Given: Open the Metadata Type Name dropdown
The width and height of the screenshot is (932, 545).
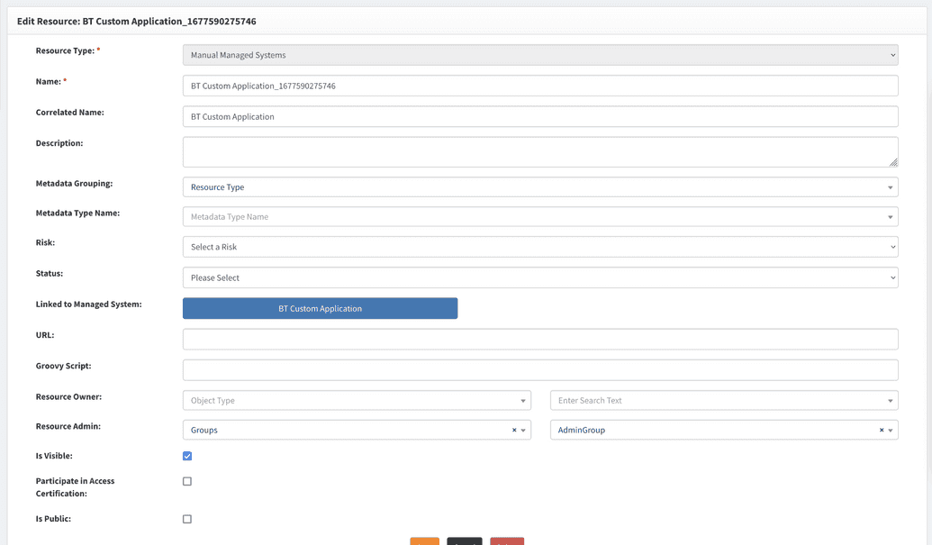Looking at the screenshot, I should coord(540,216).
